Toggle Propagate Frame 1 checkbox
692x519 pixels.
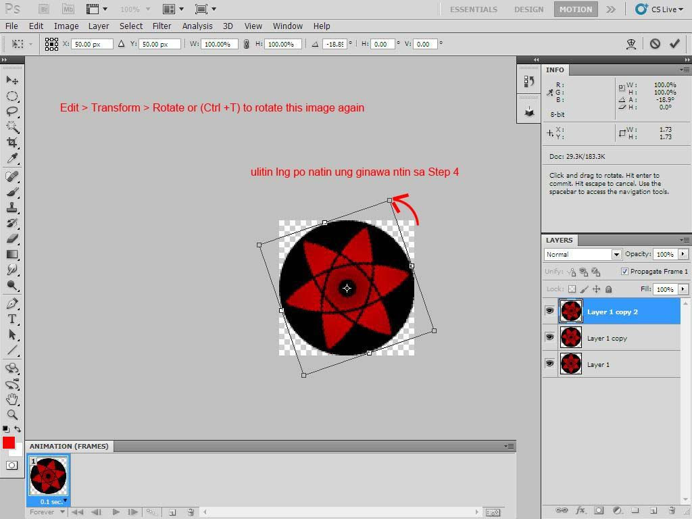coord(624,272)
